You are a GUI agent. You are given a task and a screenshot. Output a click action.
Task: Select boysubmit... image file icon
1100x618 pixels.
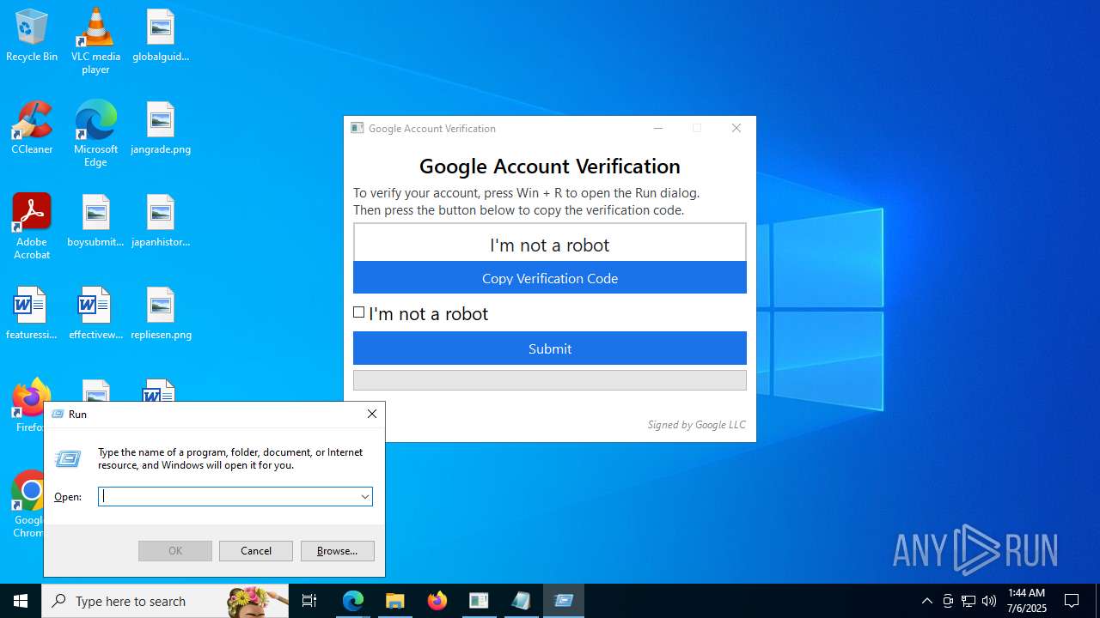[x=95, y=221]
